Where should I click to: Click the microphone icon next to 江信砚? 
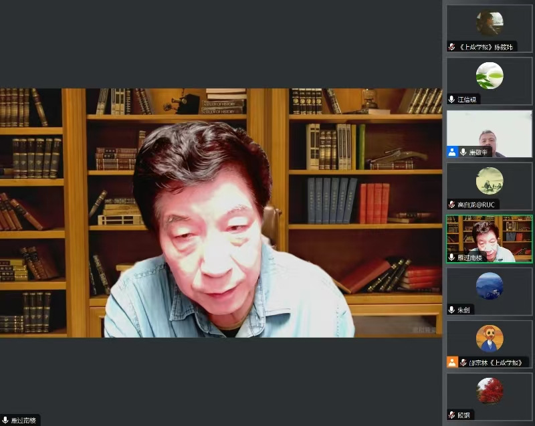pyautogui.click(x=452, y=100)
